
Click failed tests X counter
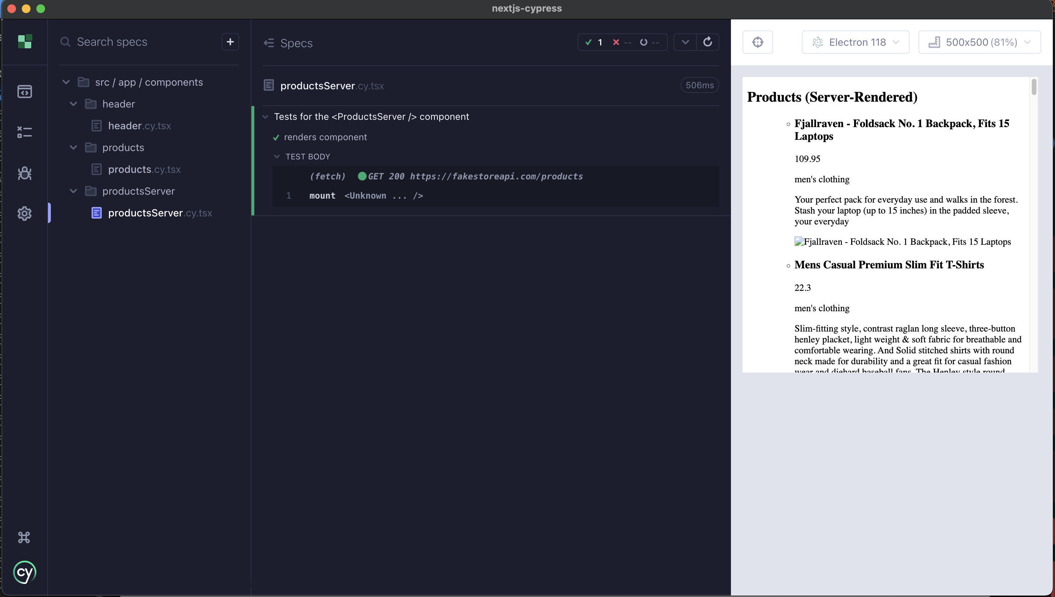(622, 42)
